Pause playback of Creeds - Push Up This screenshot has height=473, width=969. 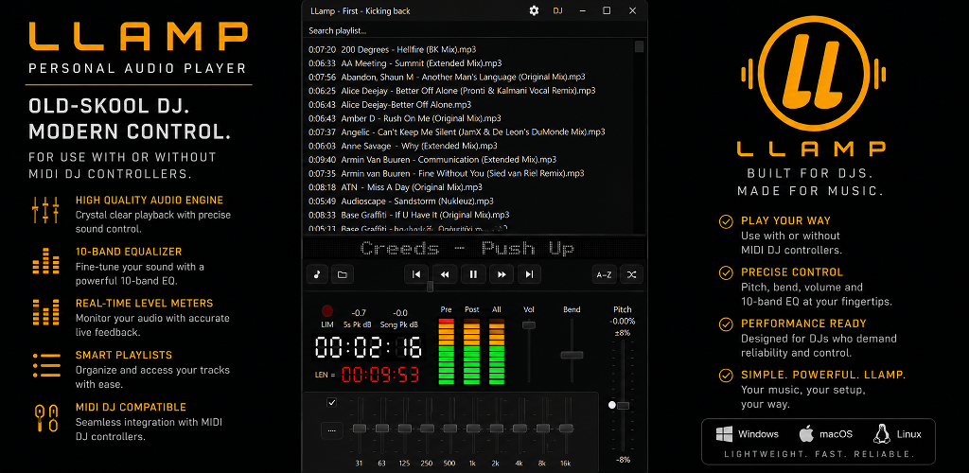[473, 274]
